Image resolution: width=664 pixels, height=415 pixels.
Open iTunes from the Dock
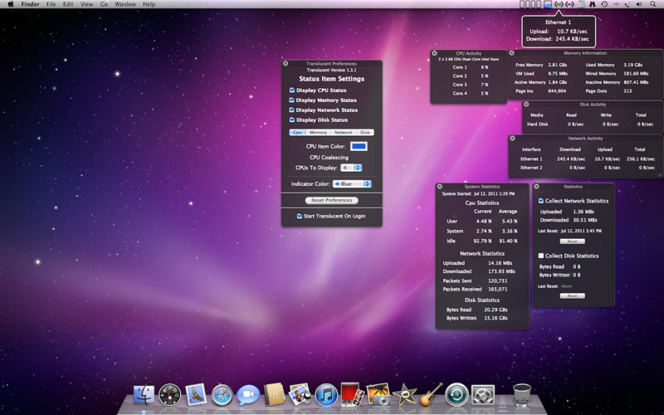pyautogui.click(x=326, y=395)
